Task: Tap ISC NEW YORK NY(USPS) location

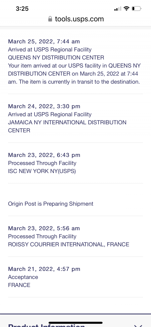Action: point(42,171)
